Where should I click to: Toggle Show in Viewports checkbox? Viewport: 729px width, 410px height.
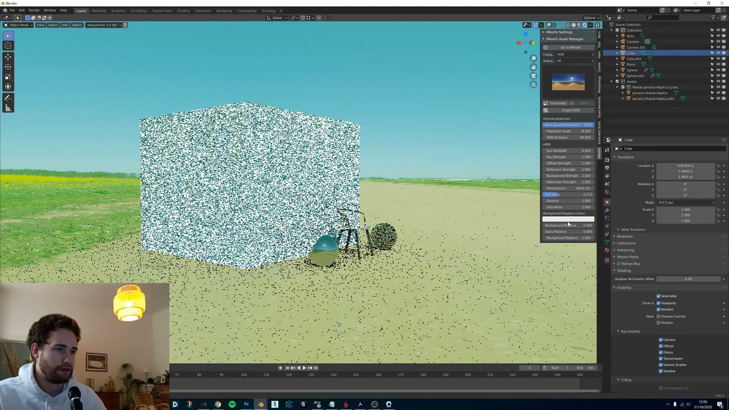[x=658, y=303]
